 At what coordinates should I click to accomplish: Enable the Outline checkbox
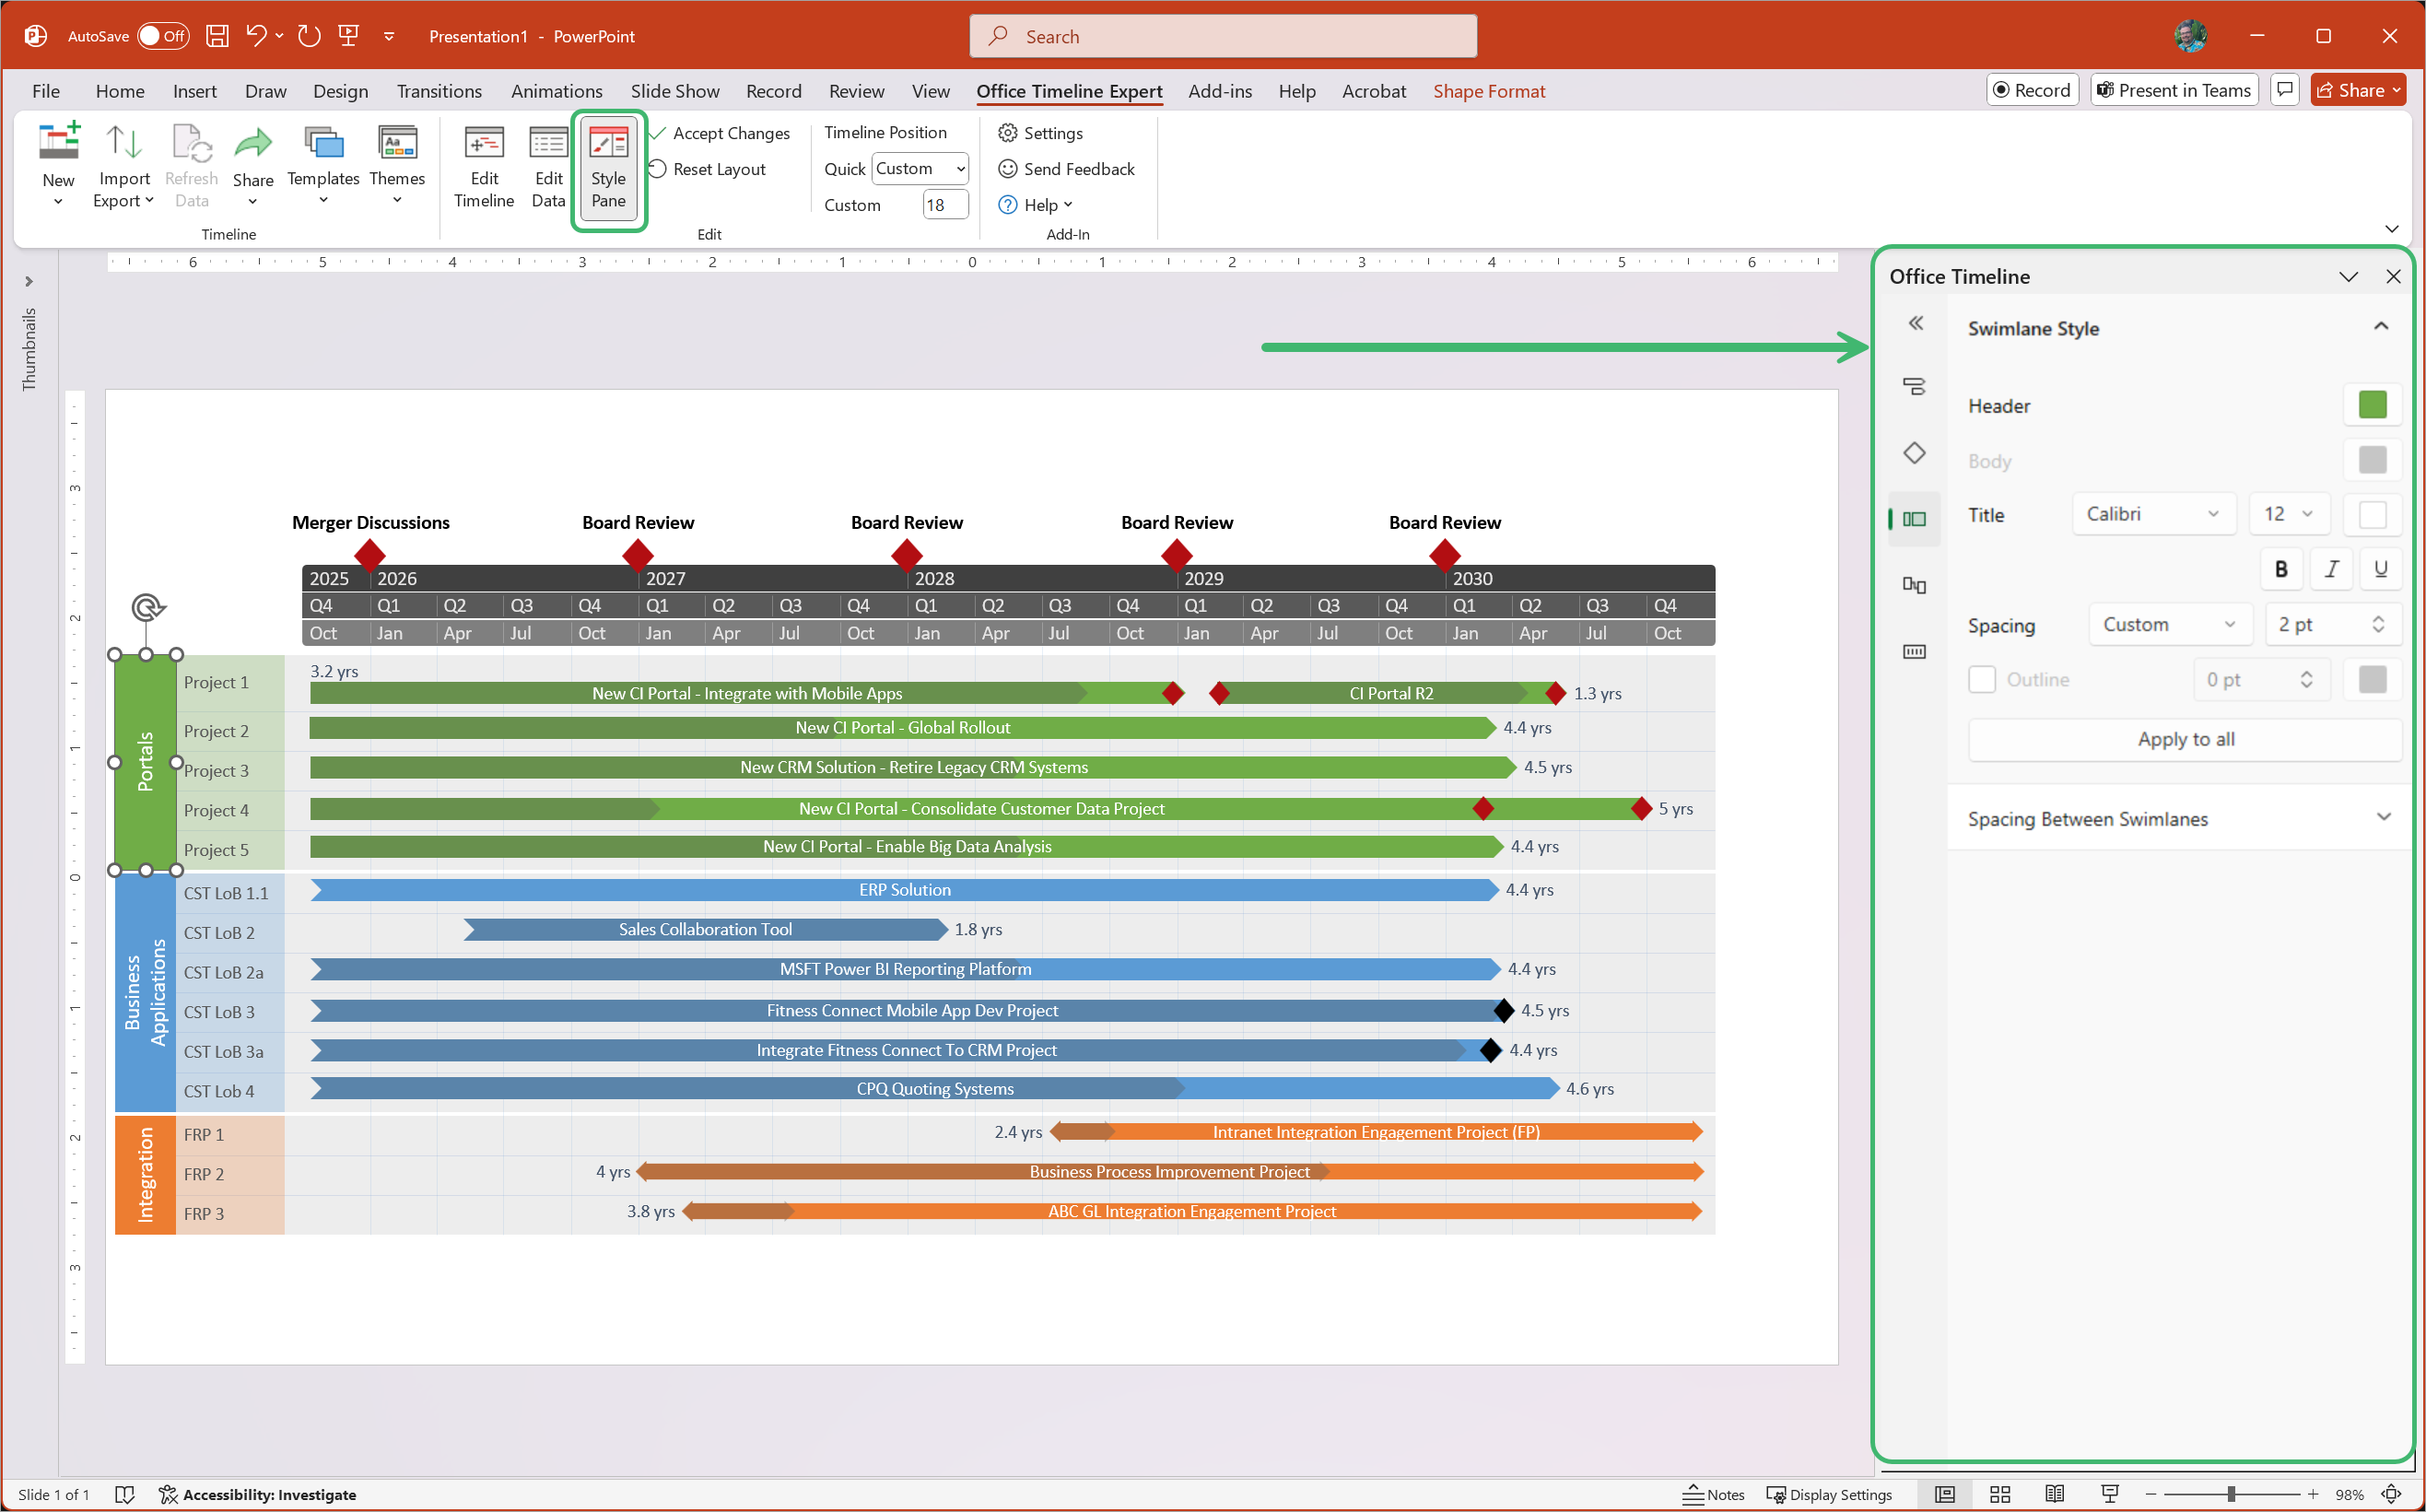(x=1982, y=679)
